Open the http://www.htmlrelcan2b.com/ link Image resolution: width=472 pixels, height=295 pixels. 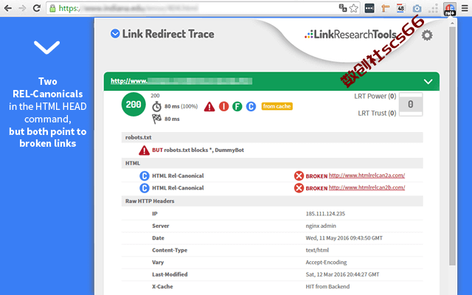point(367,187)
